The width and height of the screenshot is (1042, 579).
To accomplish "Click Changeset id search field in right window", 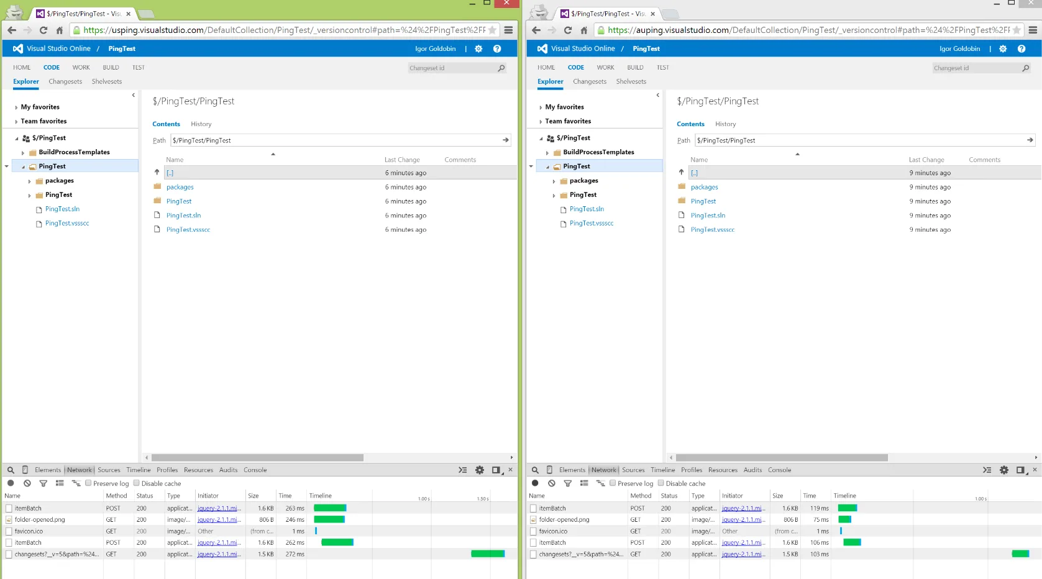I will [x=976, y=68].
